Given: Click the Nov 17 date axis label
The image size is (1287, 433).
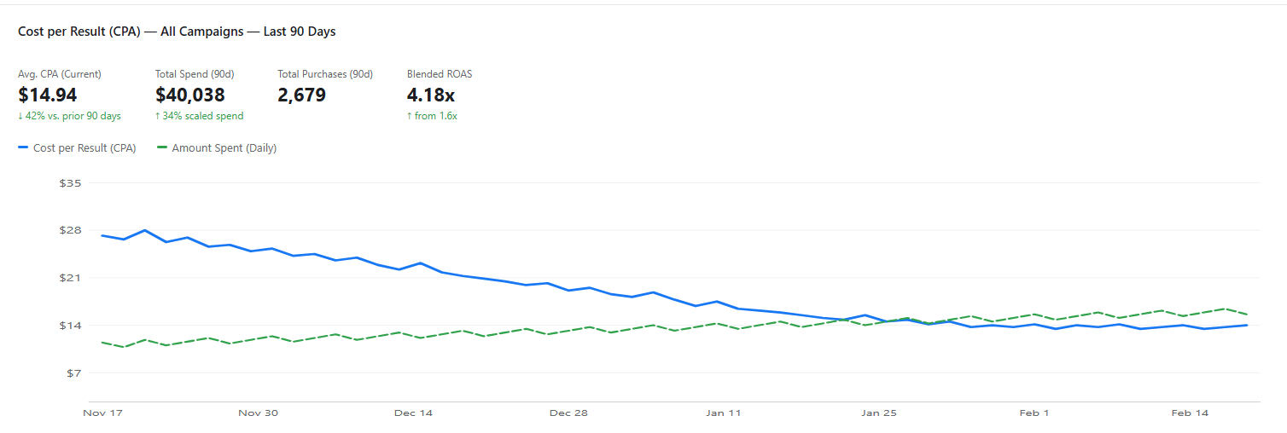Looking at the screenshot, I should click(x=102, y=413).
